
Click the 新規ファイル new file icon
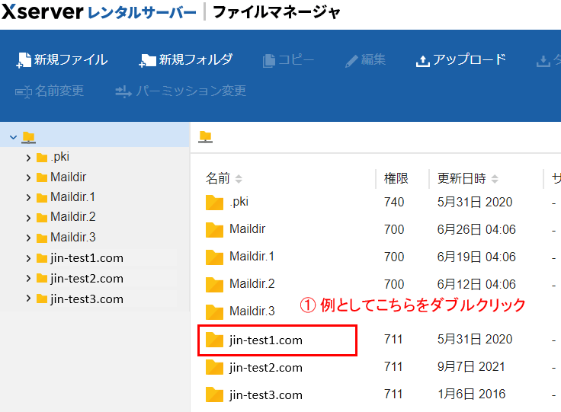coord(24,60)
